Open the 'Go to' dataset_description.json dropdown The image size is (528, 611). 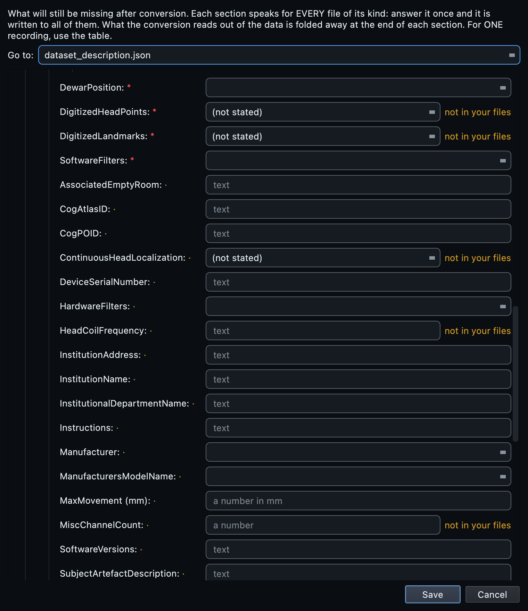coord(279,55)
